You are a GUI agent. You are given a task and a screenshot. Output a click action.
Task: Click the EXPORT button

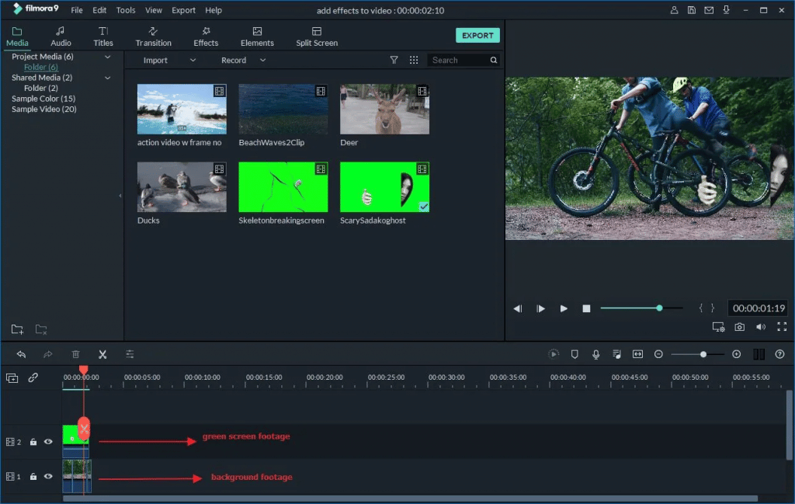click(x=477, y=36)
